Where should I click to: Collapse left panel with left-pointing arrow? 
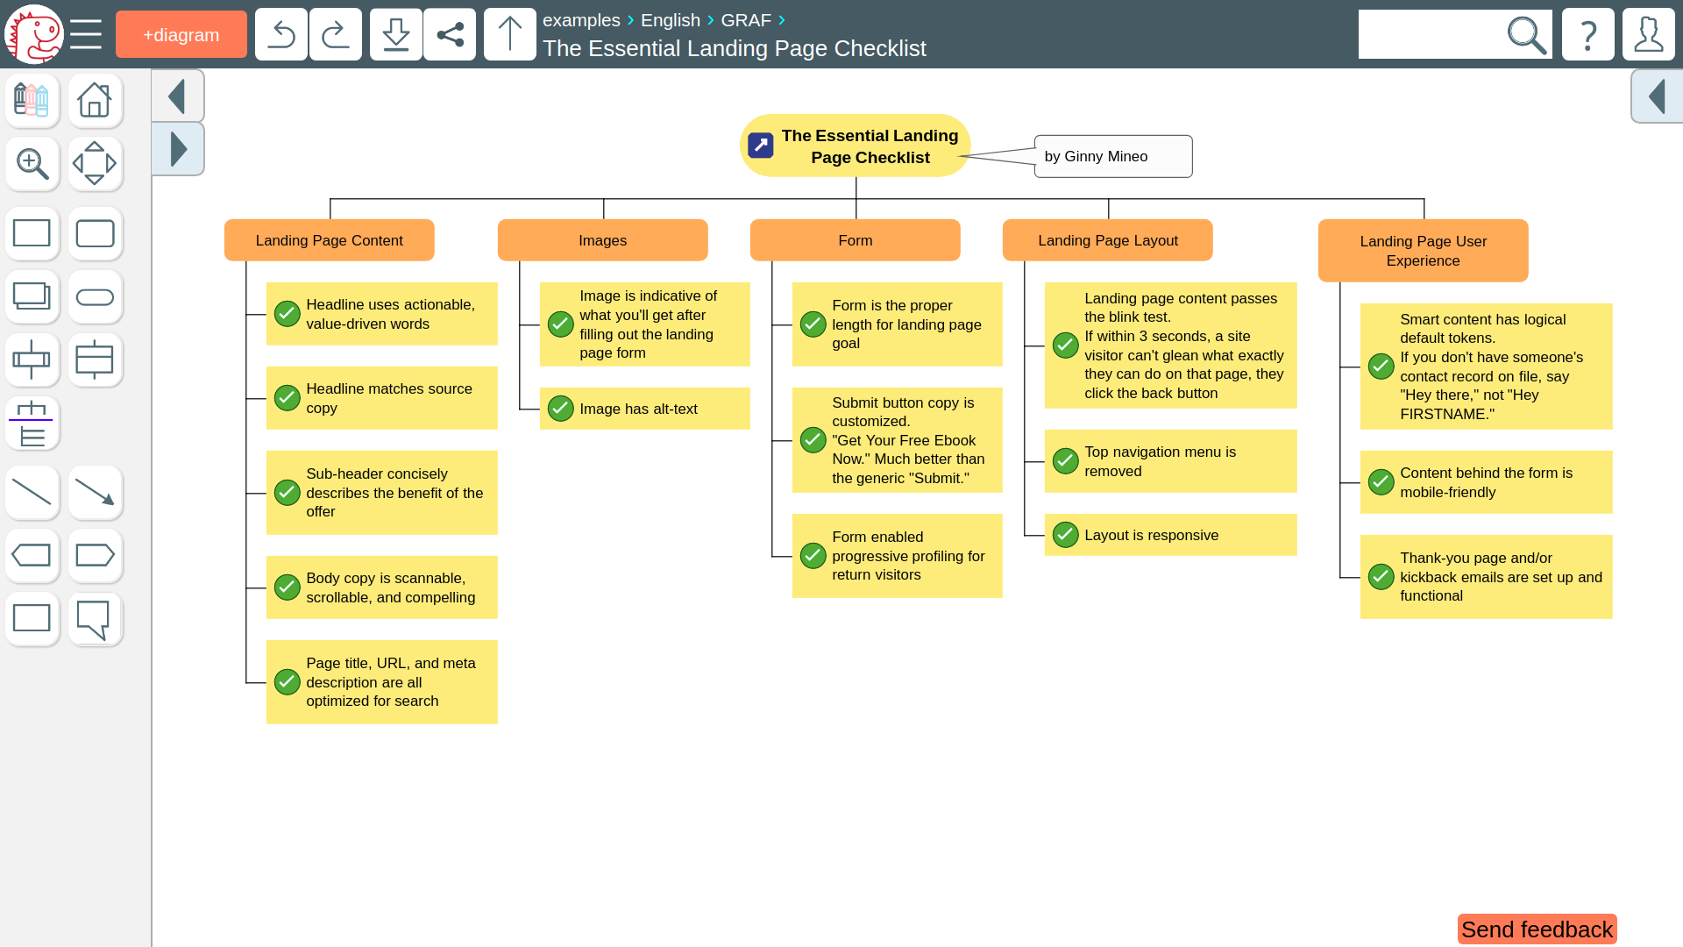click(177, 96)
